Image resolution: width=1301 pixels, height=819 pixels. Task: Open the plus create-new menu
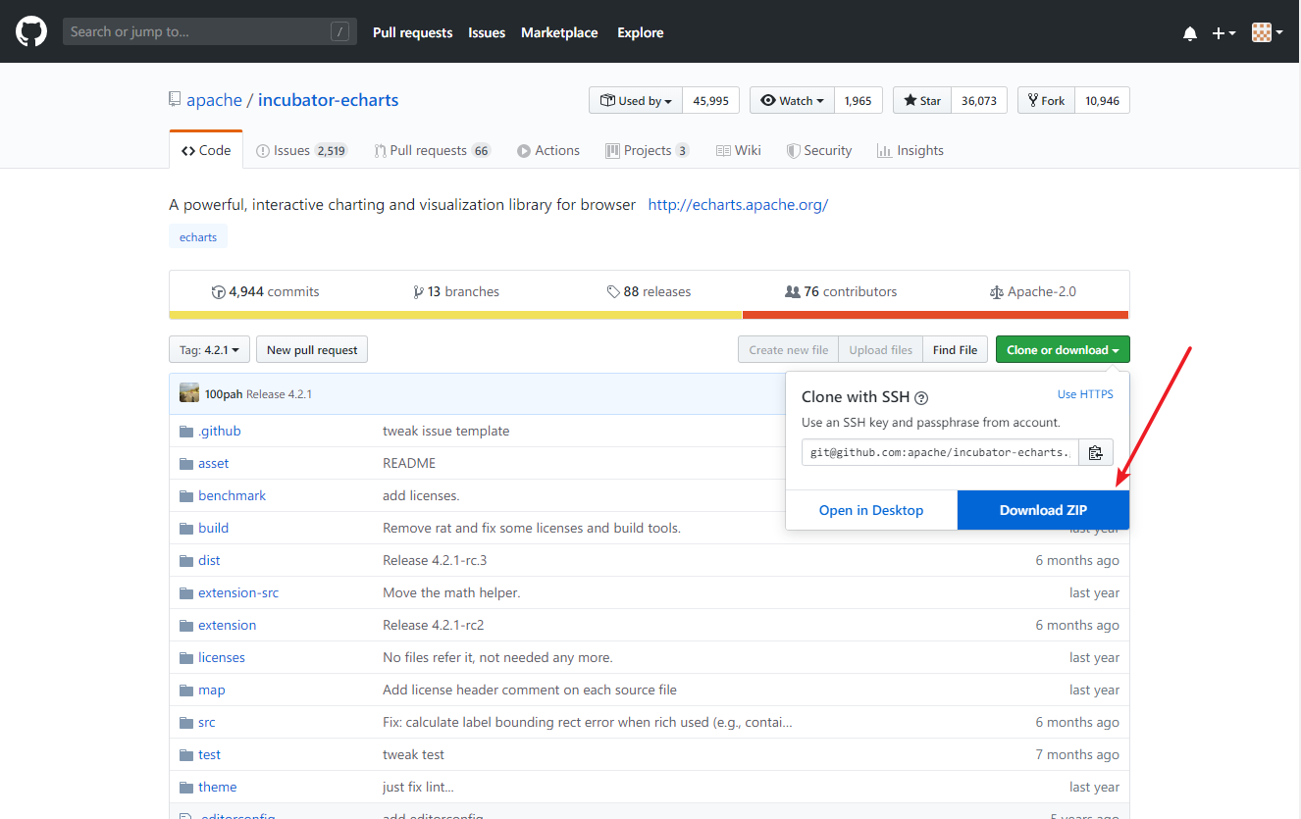click(x=1223, y=33)
